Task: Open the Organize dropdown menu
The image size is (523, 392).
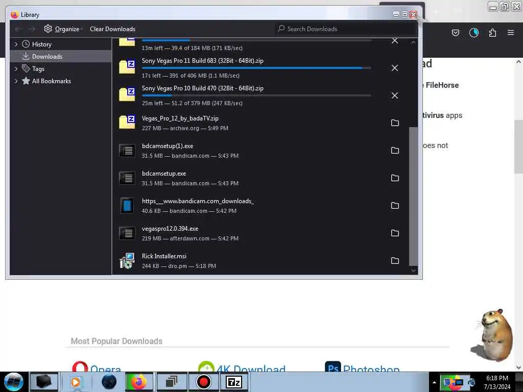Action: (63, 29)
